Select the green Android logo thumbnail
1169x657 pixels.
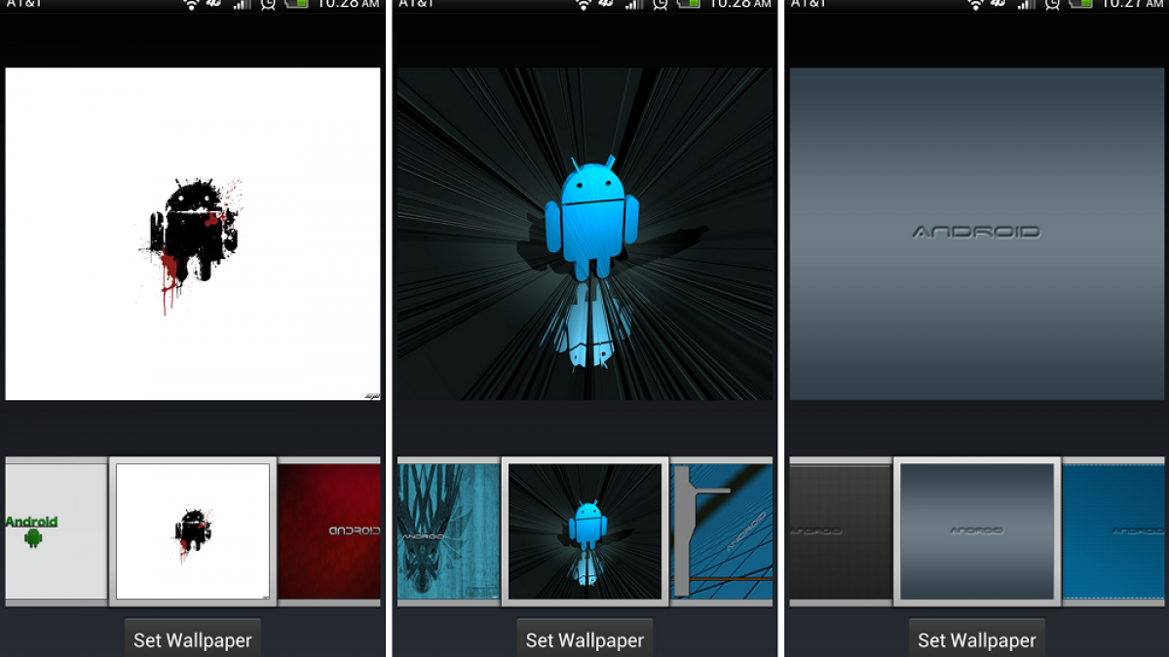[56, 531]
